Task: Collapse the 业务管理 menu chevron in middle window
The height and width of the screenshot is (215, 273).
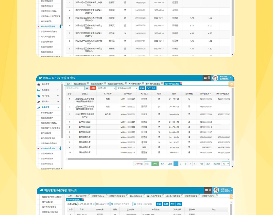Action: [x=58, y=107]
